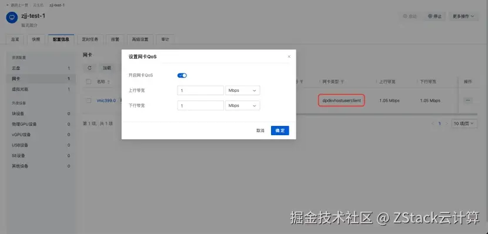Select 网卡 in the sidebar
488x234 pixels.
point(41,79)
